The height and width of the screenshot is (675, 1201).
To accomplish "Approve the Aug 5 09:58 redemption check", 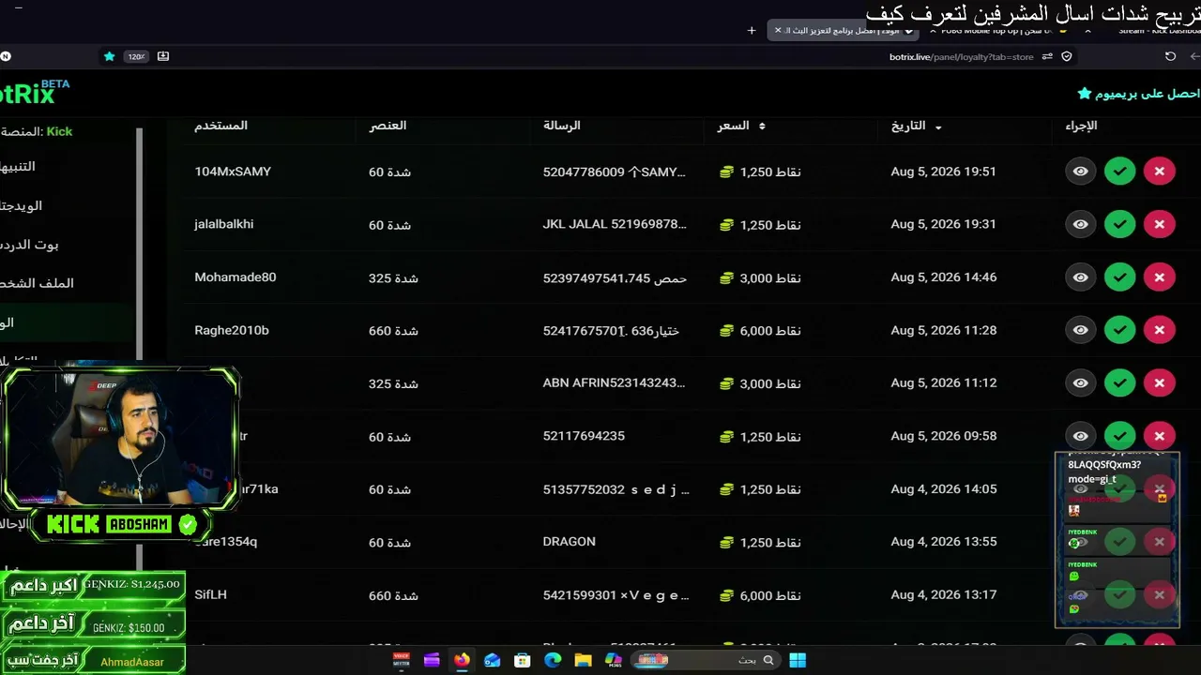I will 1119,436.
